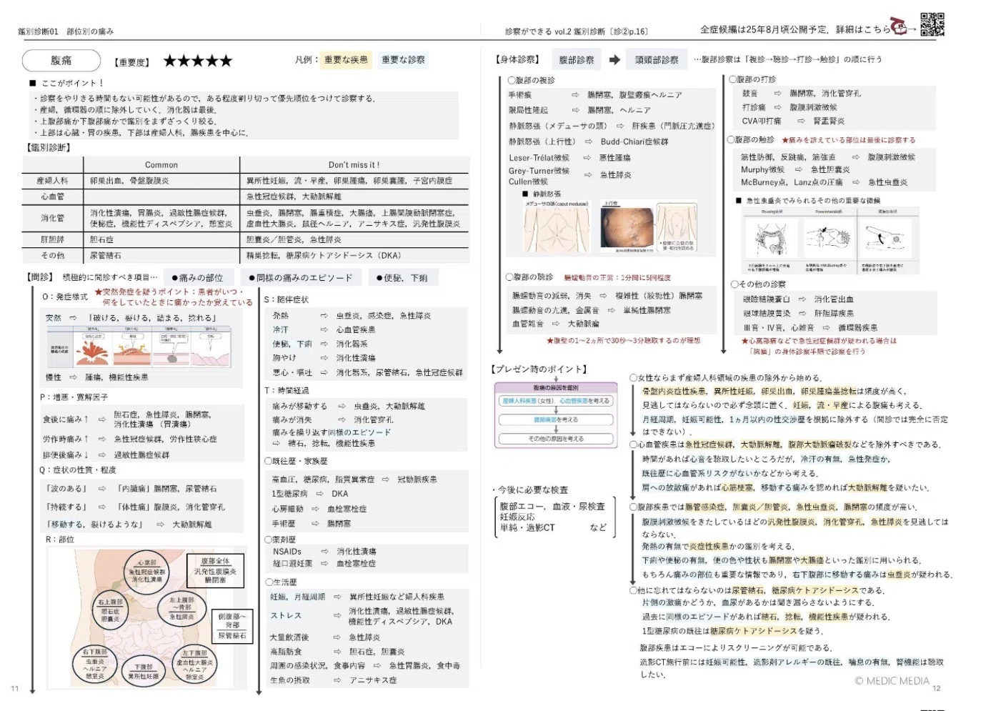Click the 左上腹部〜背部 circle on abdomen diagram

pyautogui.click(x=182, y=608)
